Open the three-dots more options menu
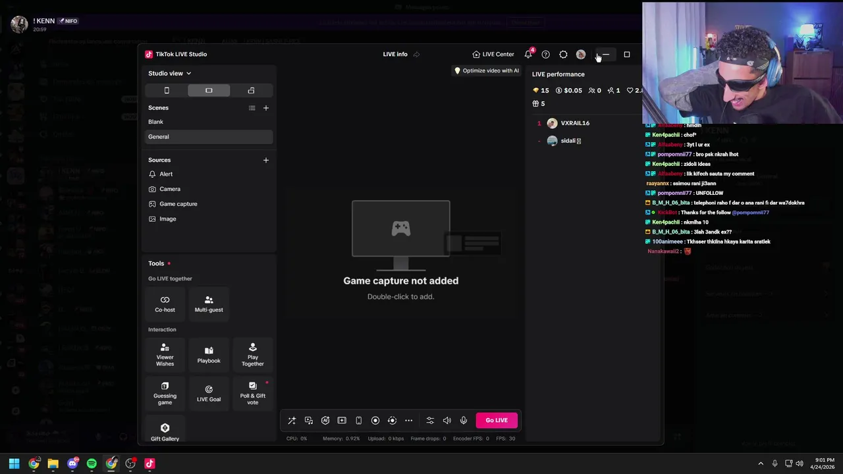Screen dimensions: 843x474 click(x=409, y=420)
